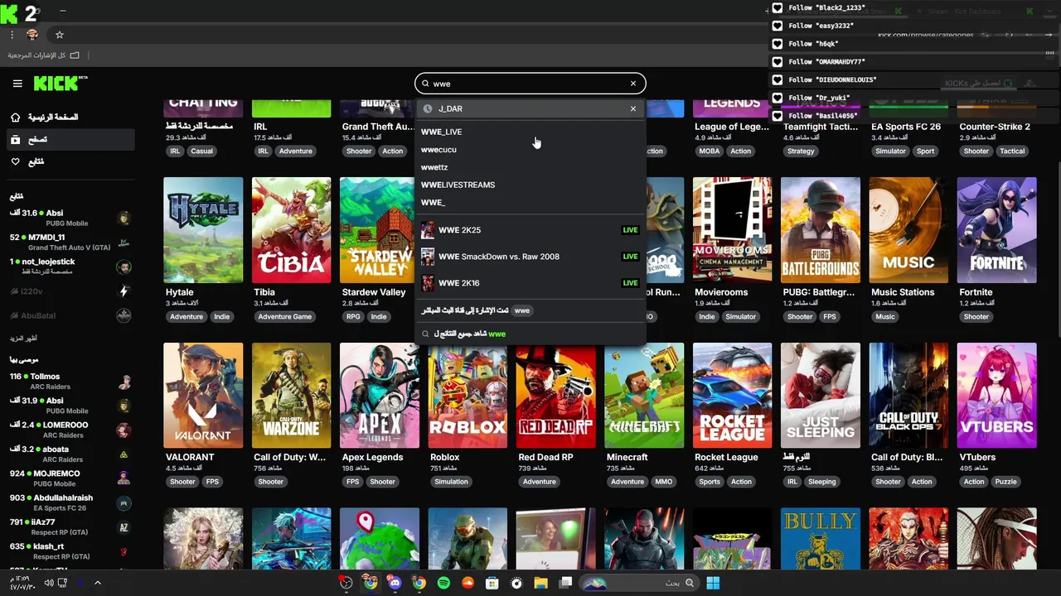
Task: Open the Music Stations category thumbnail
Action: [908, 230]
